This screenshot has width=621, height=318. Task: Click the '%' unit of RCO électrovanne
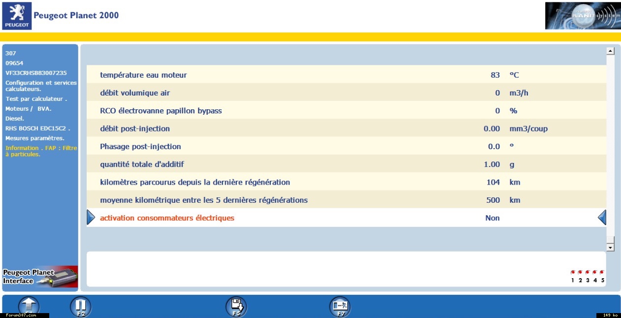[x=513, y=111]
